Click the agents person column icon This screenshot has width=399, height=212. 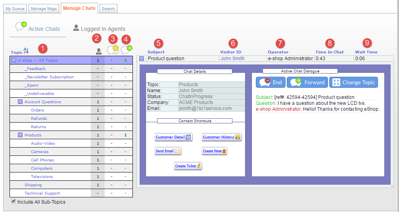[98, 51]
